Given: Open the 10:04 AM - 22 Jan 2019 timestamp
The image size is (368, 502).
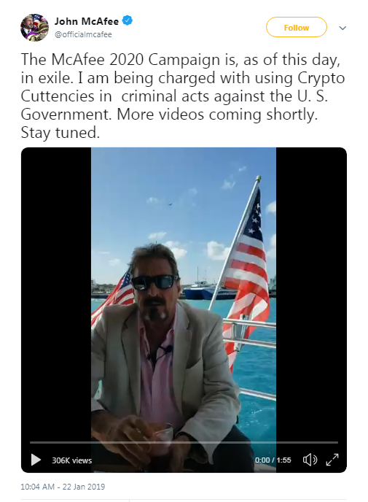Looking at the screenshot, I should [x=63, y=487].
